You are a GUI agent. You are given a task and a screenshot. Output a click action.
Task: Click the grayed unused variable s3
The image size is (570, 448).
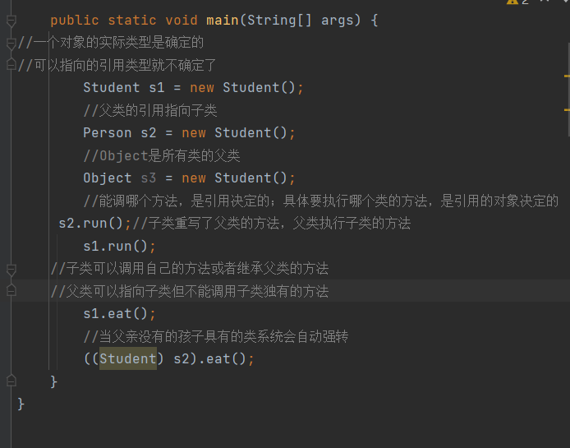pos(148,178)
